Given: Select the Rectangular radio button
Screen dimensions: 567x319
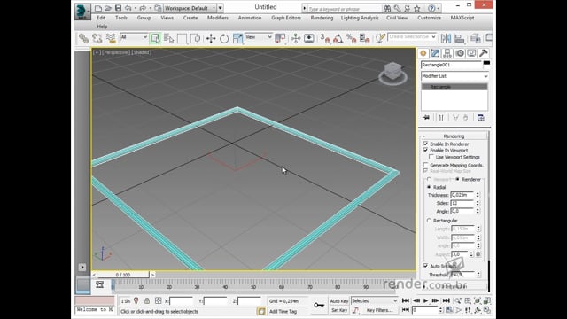Looking at the screenshot, I should pyautogui.click(x=429, y=221).
